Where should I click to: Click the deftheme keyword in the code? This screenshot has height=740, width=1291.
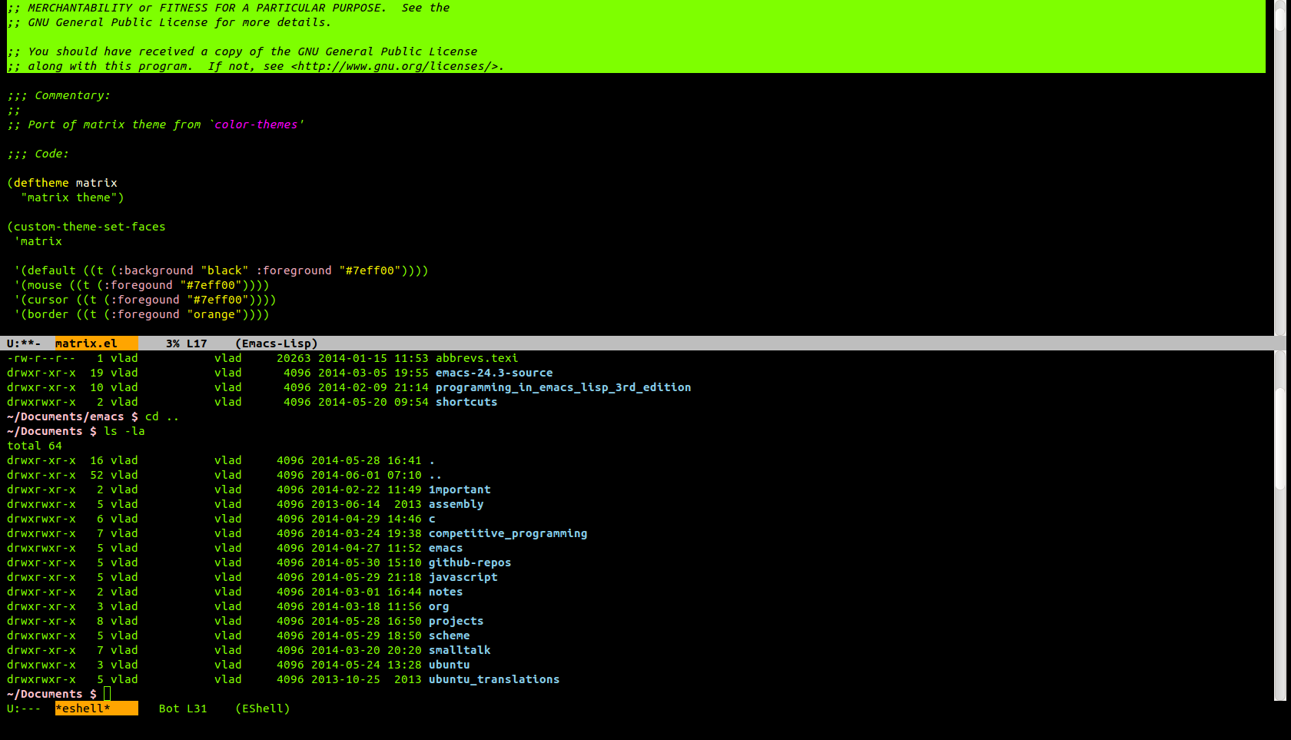tap(41, 183)
